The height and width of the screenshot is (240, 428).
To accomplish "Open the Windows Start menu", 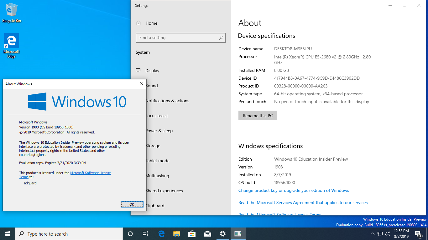I will click(8, 234).
